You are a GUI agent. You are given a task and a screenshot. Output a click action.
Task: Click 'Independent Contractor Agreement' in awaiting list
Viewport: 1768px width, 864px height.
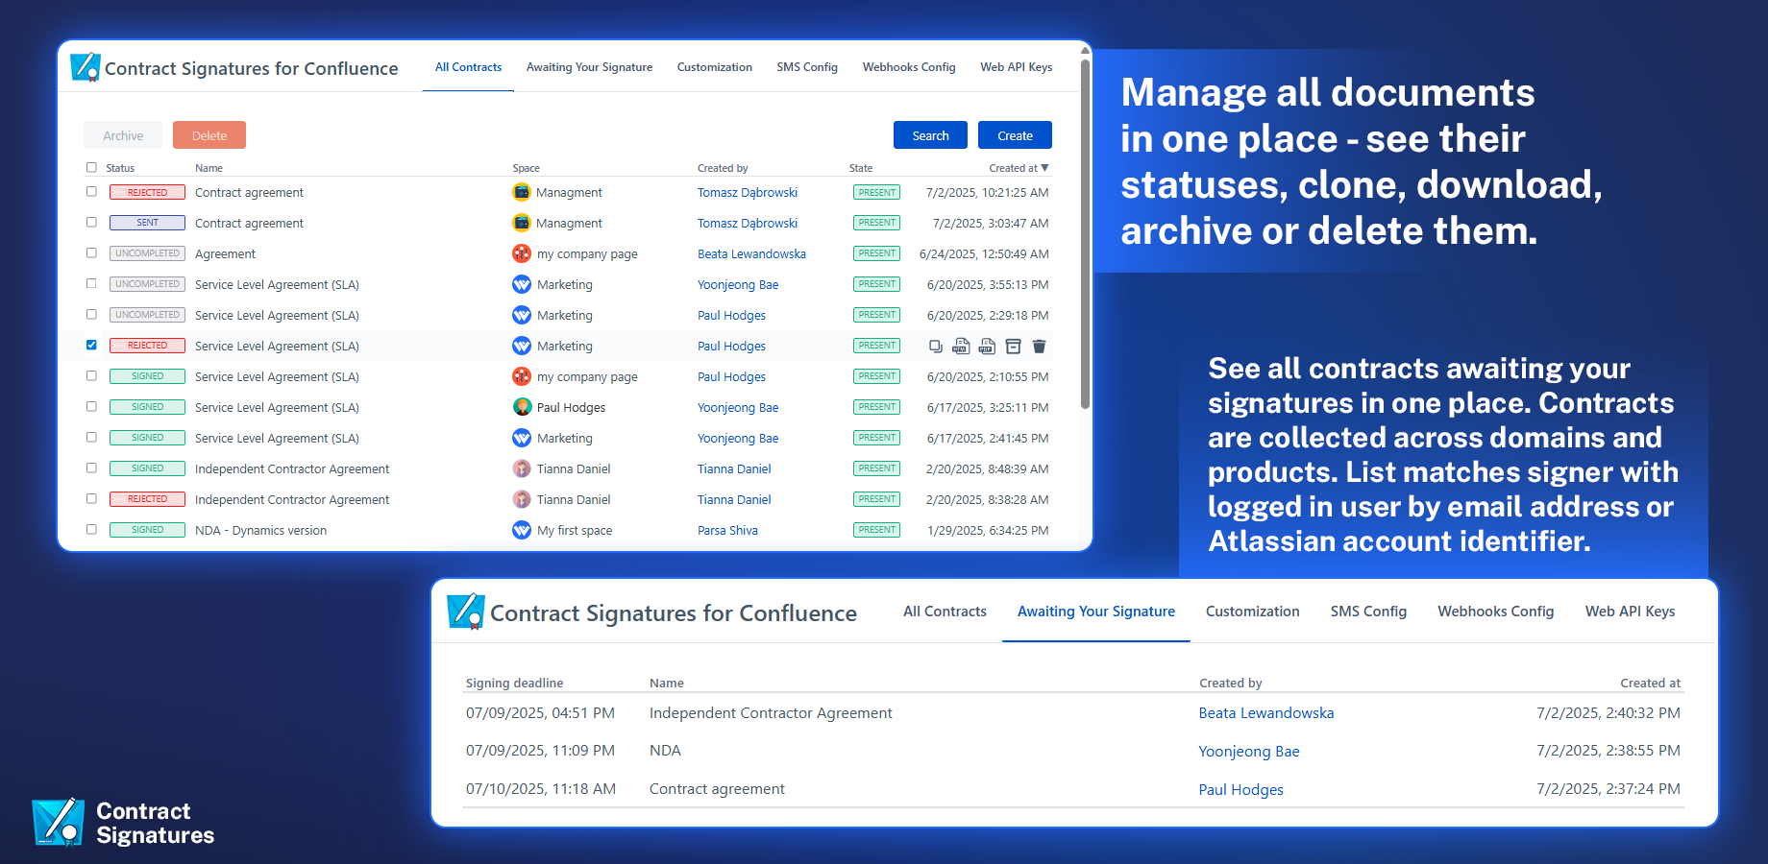click(771, 713)
